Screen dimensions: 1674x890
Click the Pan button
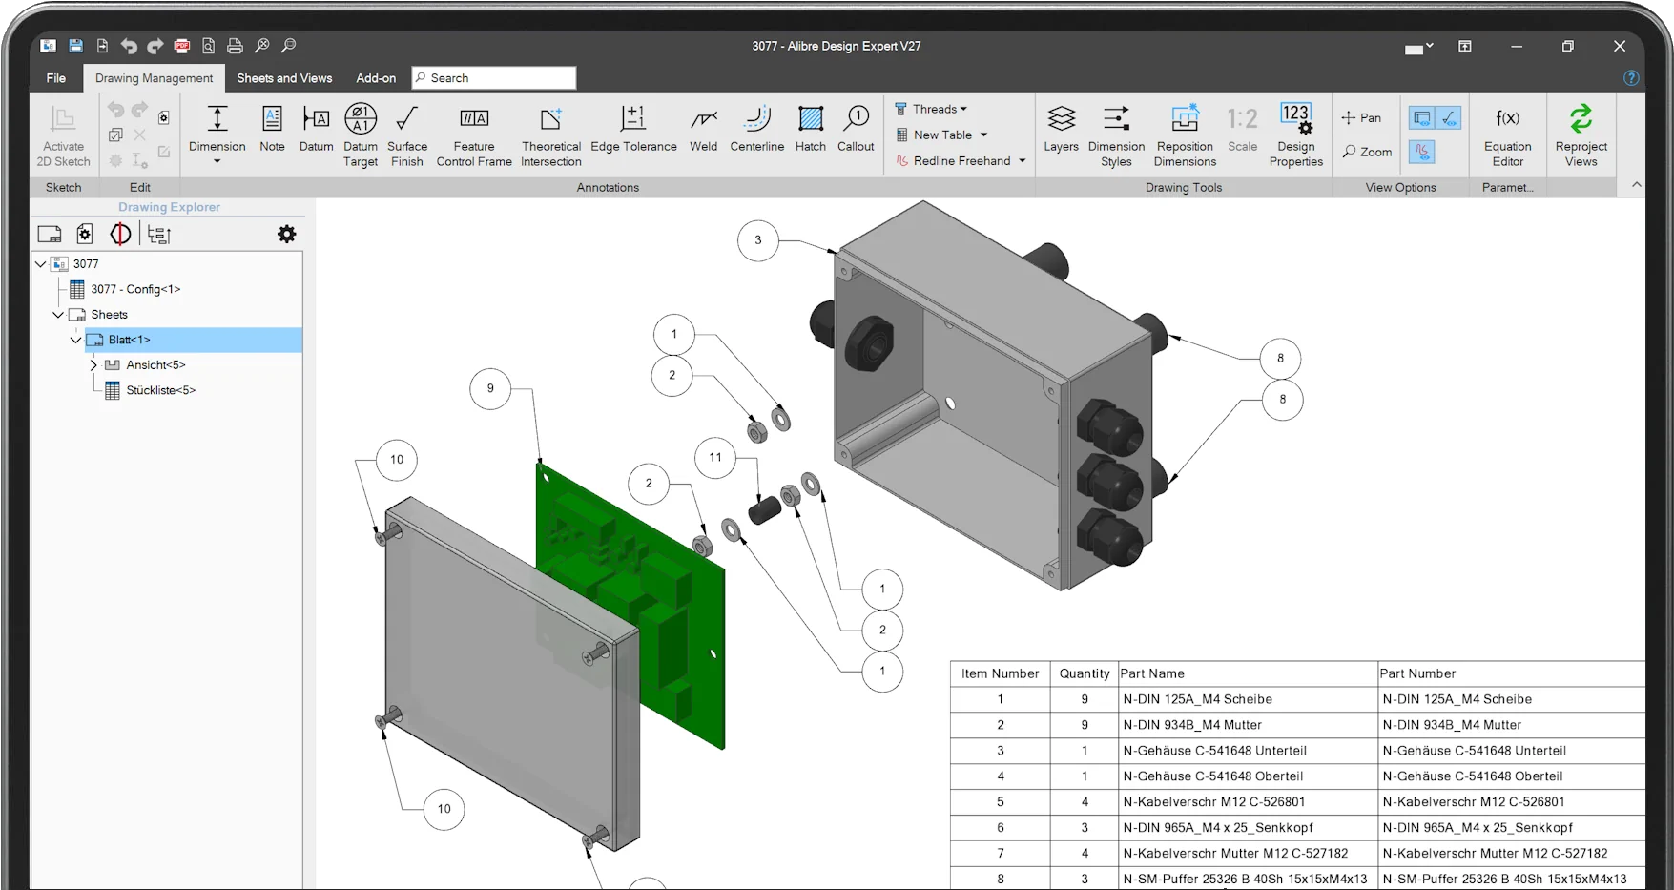pyautogui.click(x=1361, y=118)
